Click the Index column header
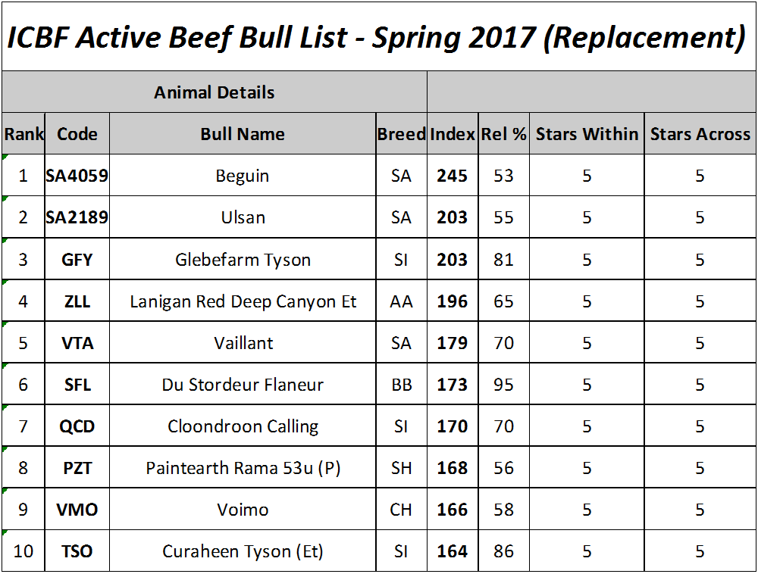This screenshot has height=574, width=758. [453, 134]
